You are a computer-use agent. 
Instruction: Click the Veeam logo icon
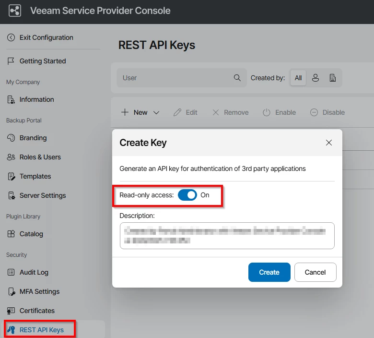tap(15, 11)
